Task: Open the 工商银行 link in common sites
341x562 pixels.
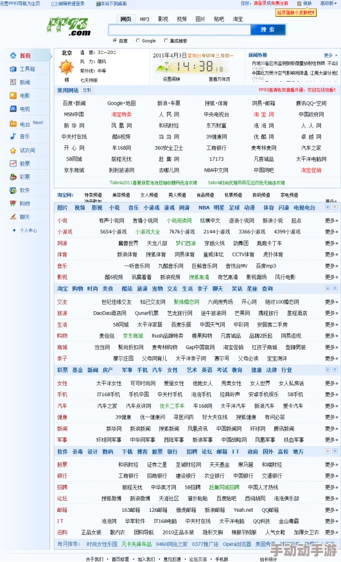Action: 216,148
